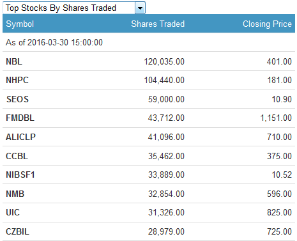
Task: Select the ALICLP symbol
Action: pyautogui.click(x=20, y=137)
